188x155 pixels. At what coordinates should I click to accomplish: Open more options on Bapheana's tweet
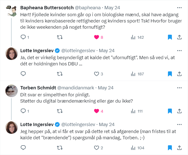(x=179, y=8)
